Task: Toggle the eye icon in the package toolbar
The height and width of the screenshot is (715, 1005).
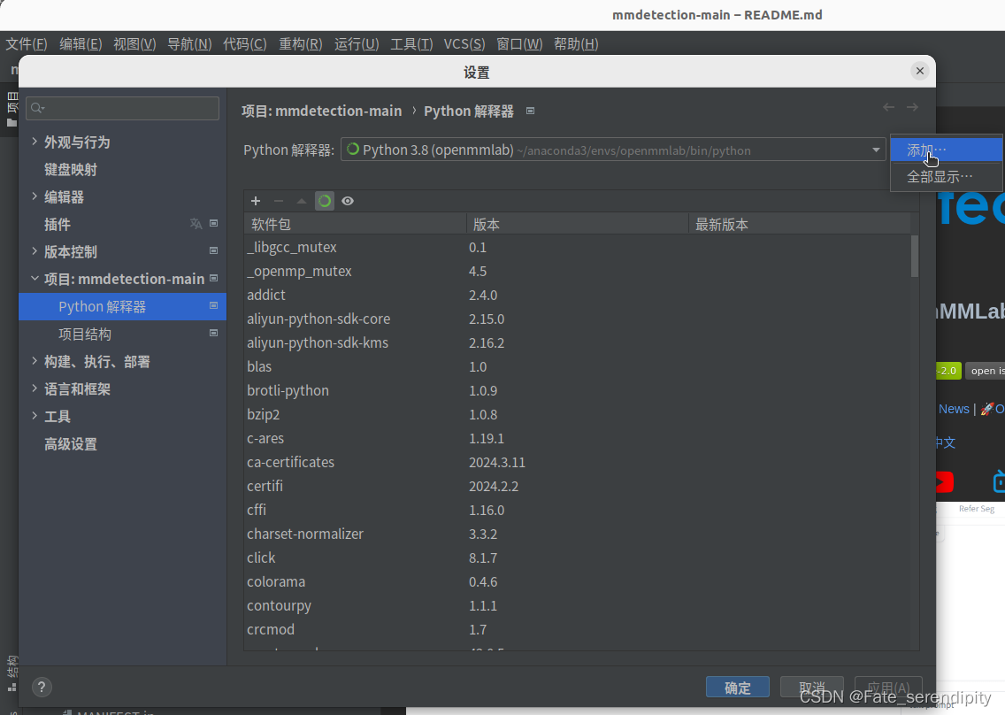Action: [x=347, y=201]
